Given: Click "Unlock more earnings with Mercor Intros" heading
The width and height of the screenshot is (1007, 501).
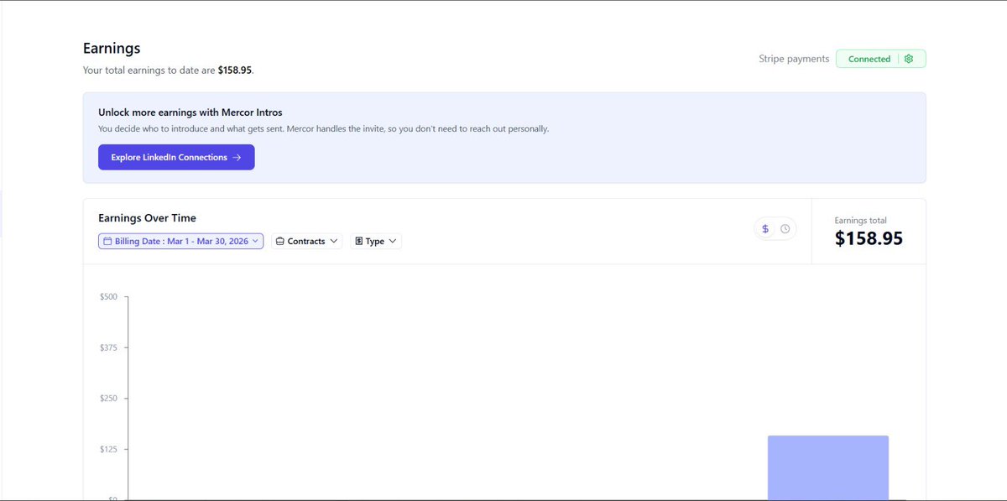Looking at the screenshot, I should pyautogui.click(x=190, y=112).
